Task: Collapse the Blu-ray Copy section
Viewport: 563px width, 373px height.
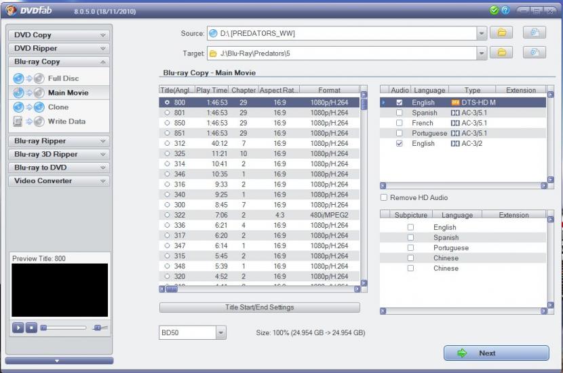Action: 59,62
